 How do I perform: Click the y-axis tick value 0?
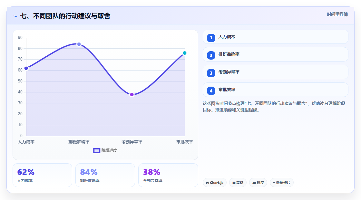click(21, 136)
